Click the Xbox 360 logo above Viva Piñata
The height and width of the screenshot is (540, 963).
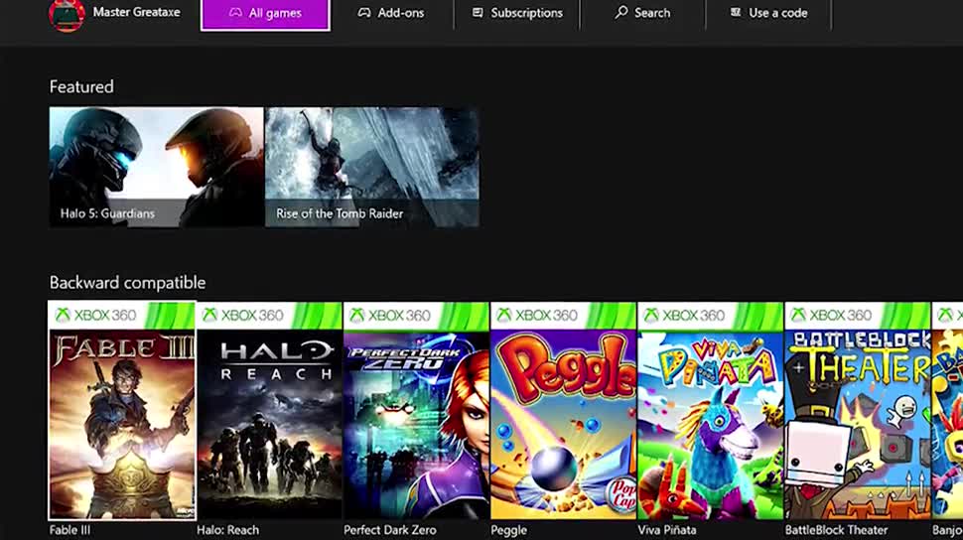click(x=684, y=315)
